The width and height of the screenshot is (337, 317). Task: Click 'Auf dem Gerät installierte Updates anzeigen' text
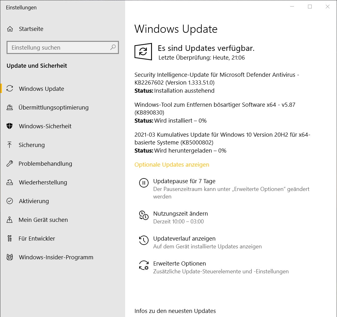point(208,246)
